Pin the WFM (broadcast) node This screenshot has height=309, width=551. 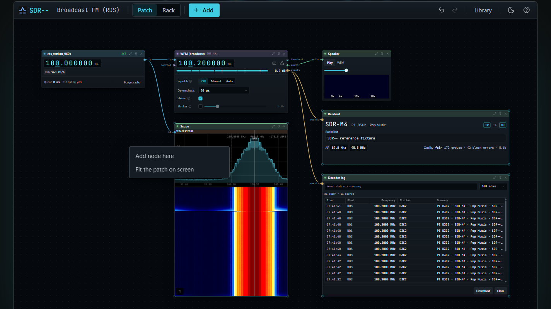click(279, 54)
